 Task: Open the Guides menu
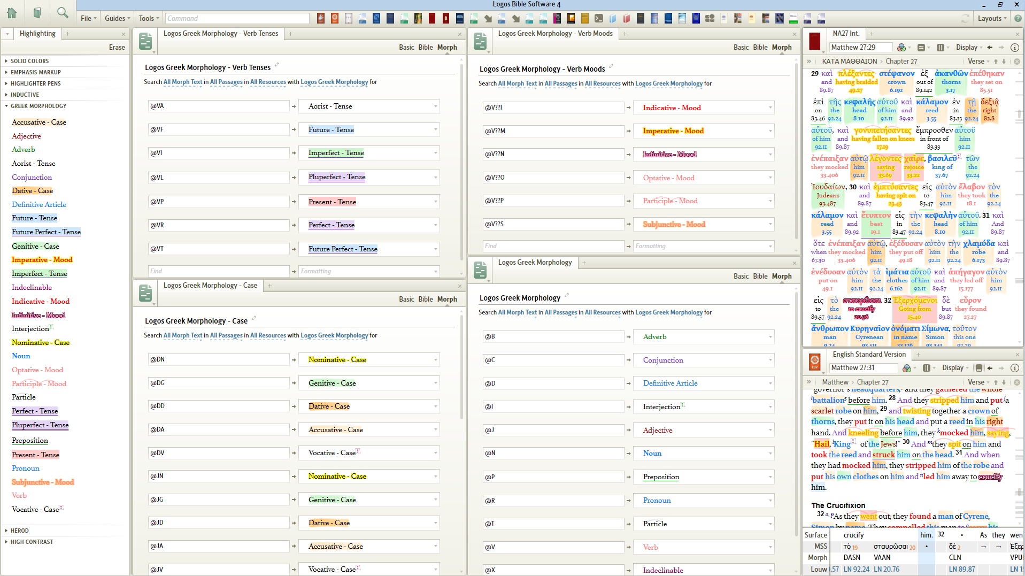(117, 18)
